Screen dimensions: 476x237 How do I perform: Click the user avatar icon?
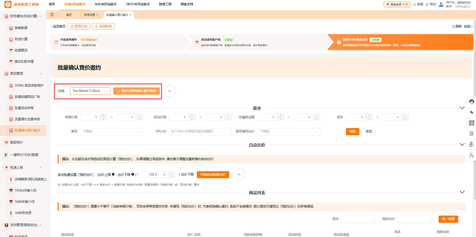coord(442,4)
